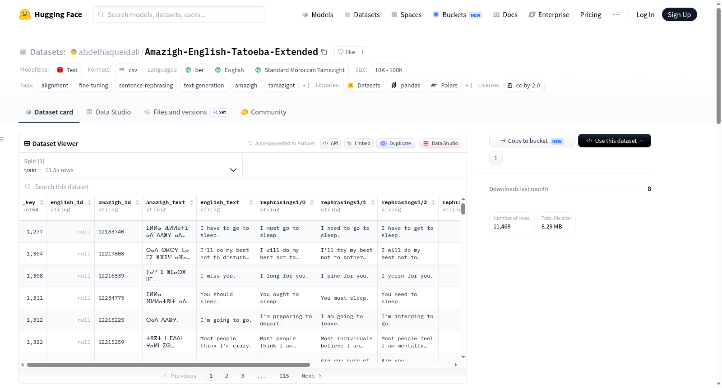Click Copy to bucket button
This screenshot has width=722, height=388.
point(532,141)
